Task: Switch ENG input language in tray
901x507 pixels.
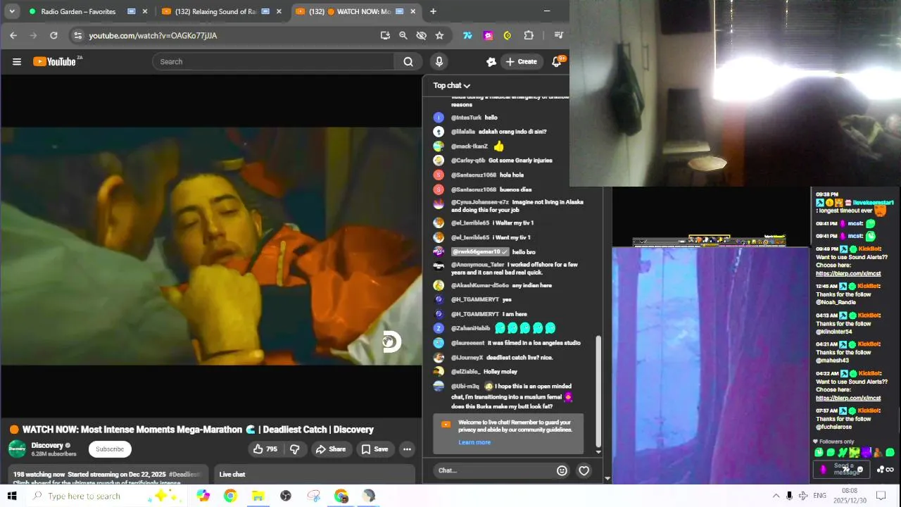Action: click(820, 496)
